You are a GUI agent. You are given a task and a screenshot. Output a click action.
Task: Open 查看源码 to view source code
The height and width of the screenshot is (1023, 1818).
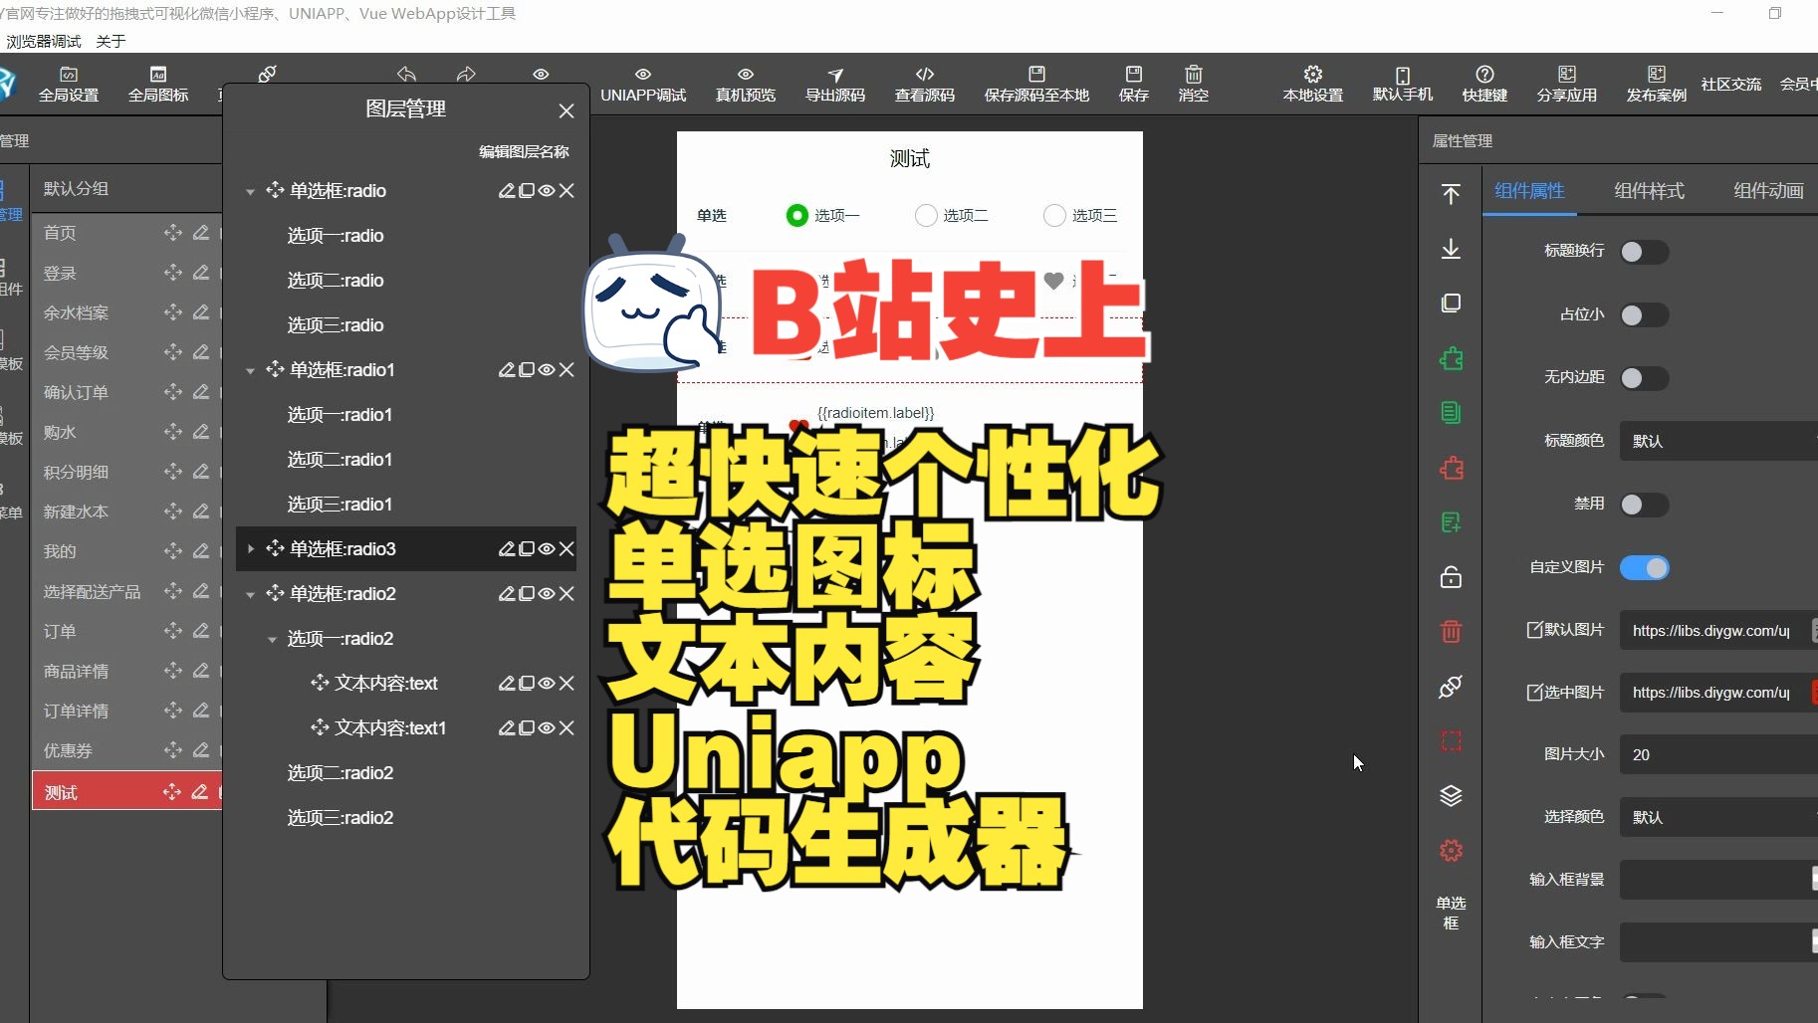pos(924,83)
